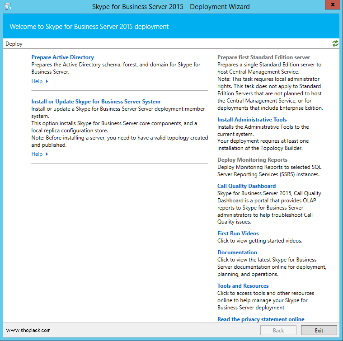Screen dimensions: 343x341
Task: Click text 'Click to view getting started videos.'
Action: [x=260, y=241]
